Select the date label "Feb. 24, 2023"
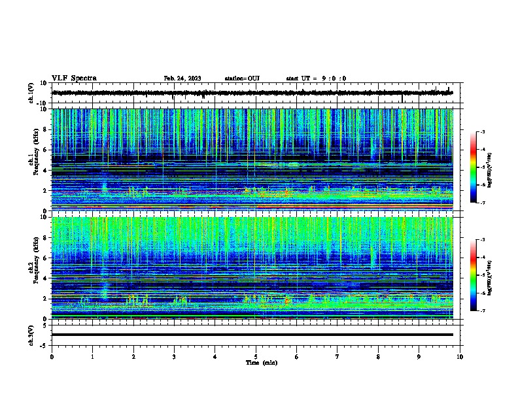Viewport: 518px width, 400px height. coord(182,78)
